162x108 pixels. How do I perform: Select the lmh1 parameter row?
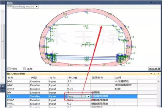tap(72, 104)
